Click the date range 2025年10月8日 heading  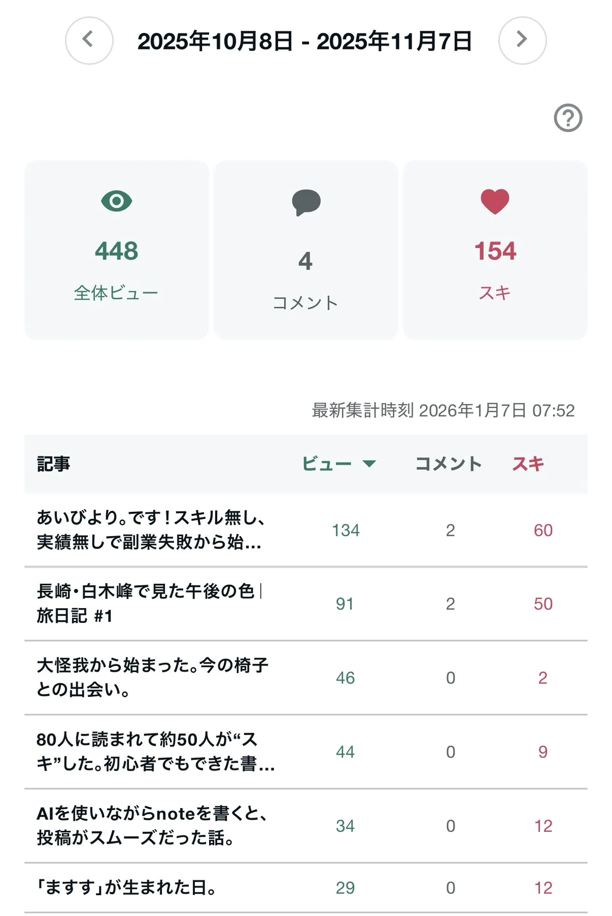coord(305,41)
